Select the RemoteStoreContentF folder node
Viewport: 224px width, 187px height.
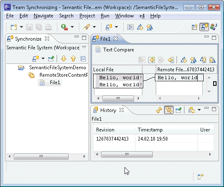tap(64, 75)
